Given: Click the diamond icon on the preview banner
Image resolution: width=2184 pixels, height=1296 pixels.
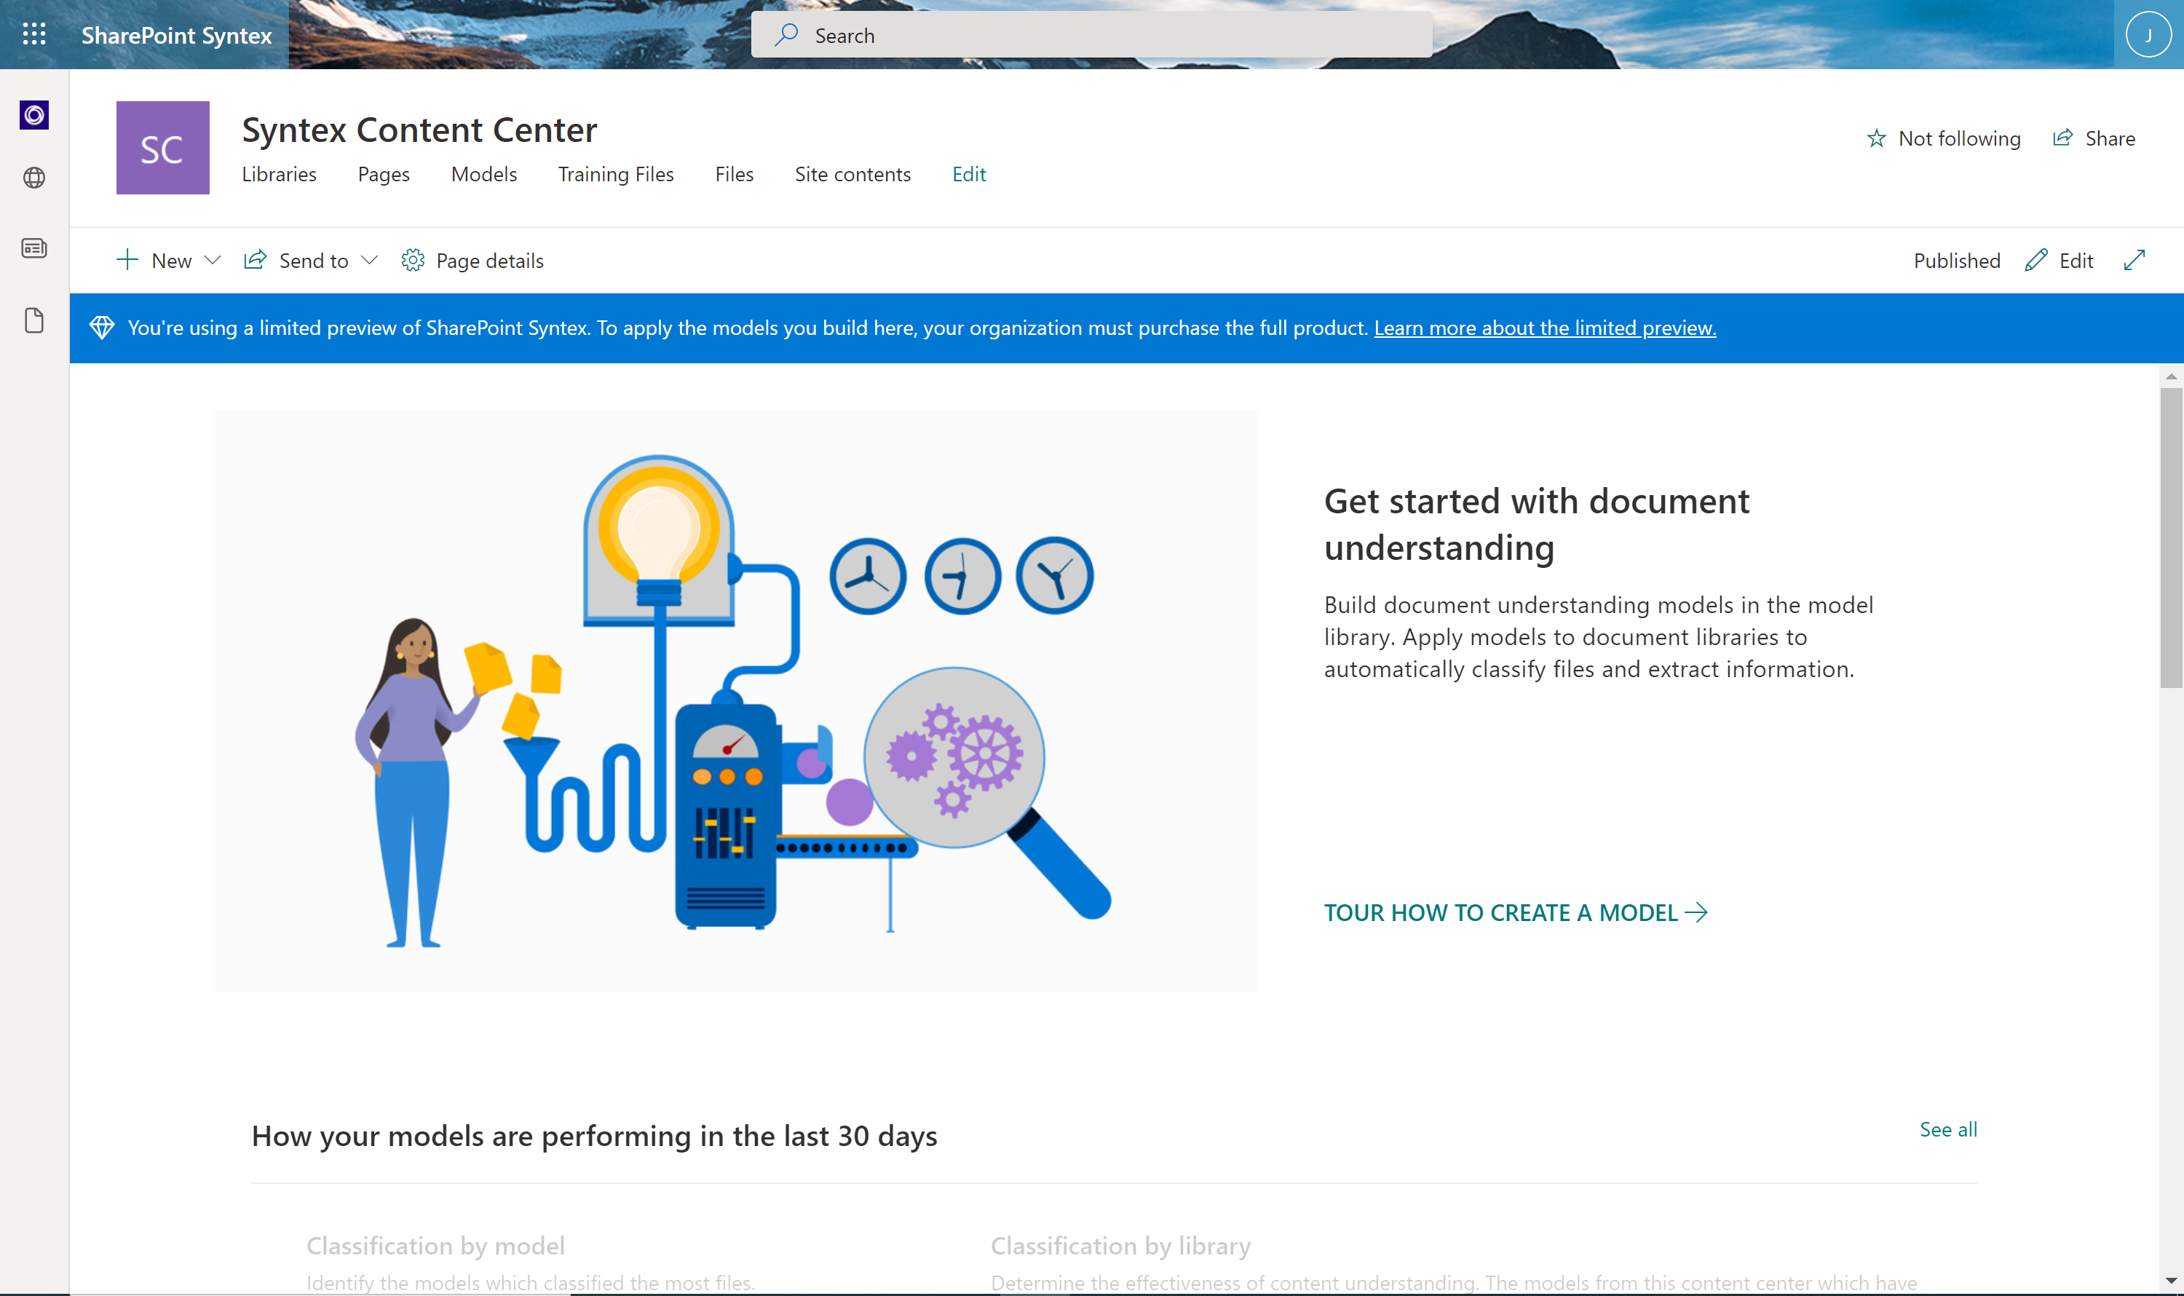Looking at the screenshot, I should coord(102,328).
